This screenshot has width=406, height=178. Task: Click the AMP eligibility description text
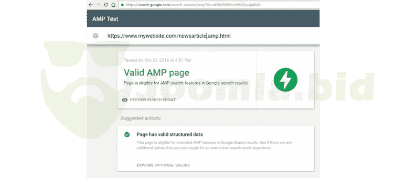[186, 83]
